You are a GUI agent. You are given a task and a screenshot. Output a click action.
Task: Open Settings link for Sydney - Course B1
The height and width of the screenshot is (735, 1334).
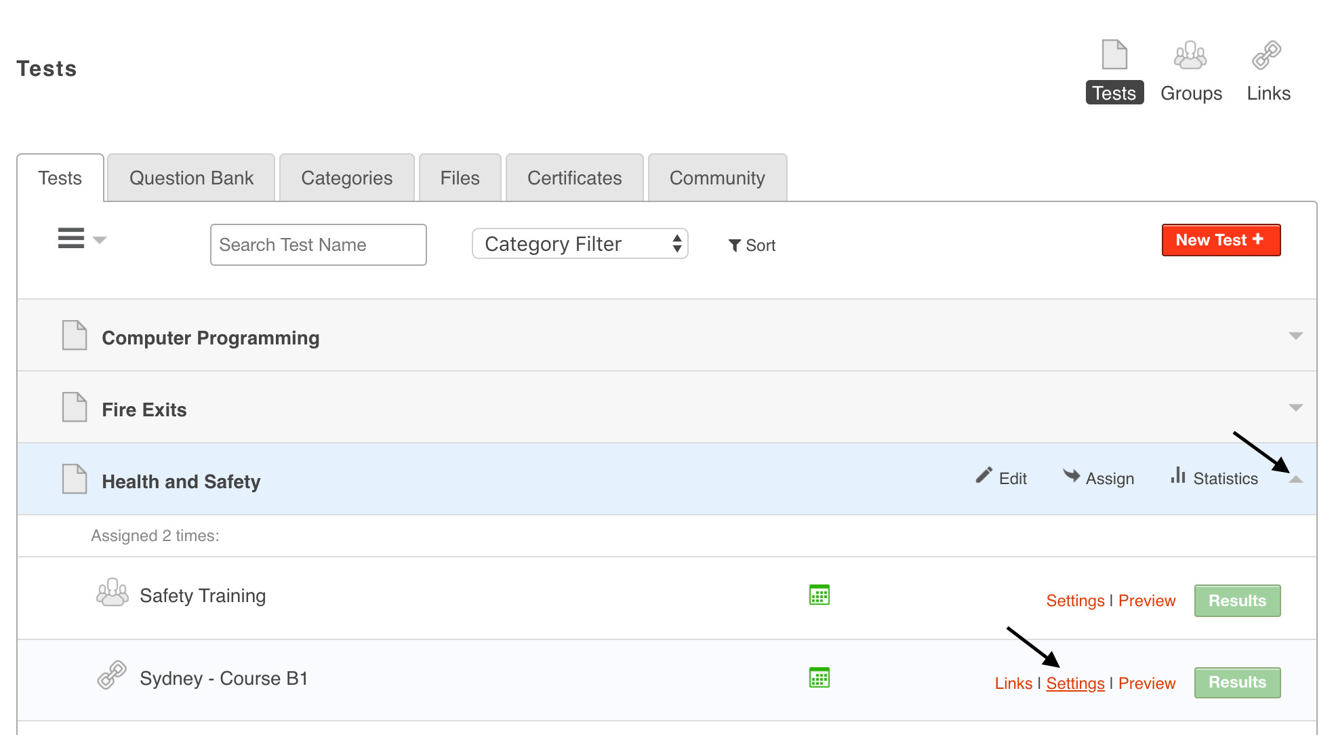[x=1075, y=683]
